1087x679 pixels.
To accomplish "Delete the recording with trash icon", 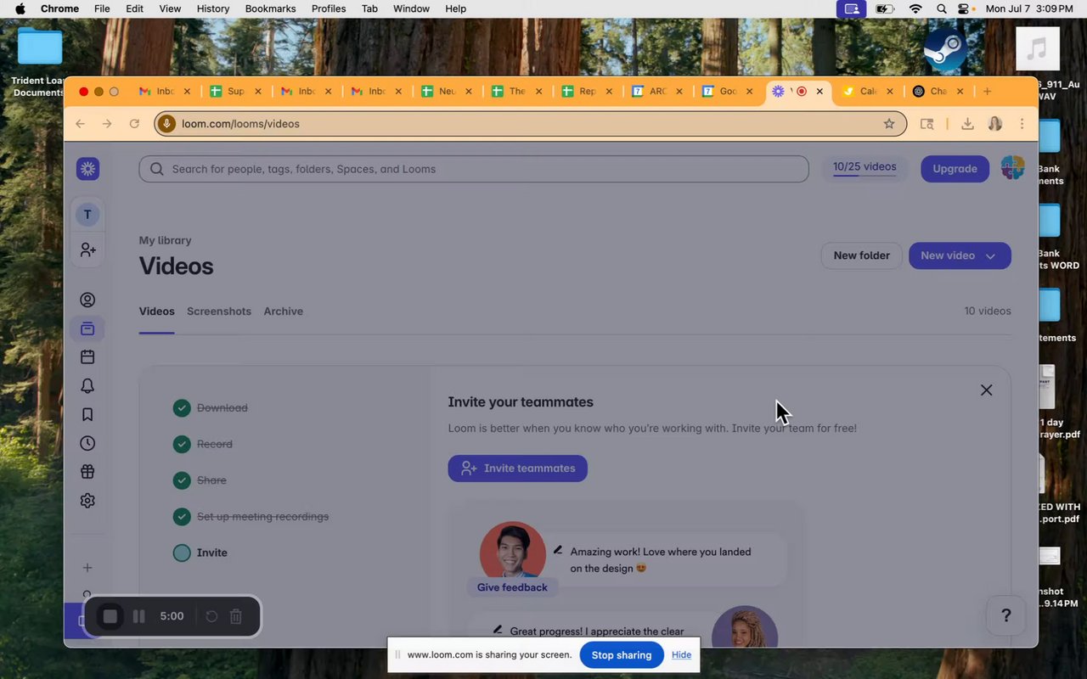I will (236, 616).
